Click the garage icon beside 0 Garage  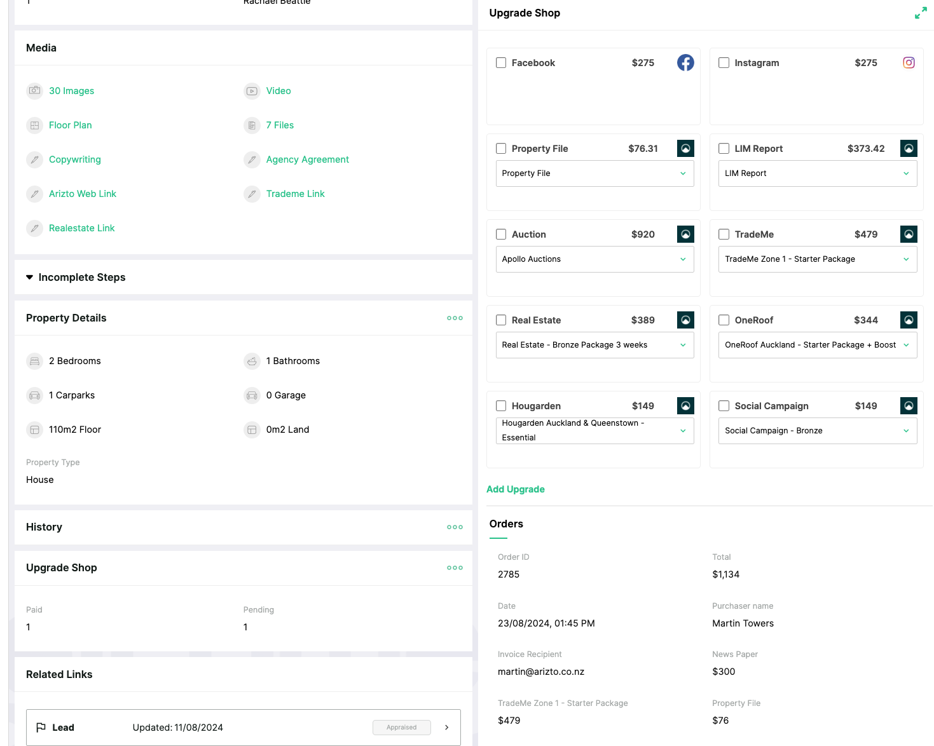(252, 395)
